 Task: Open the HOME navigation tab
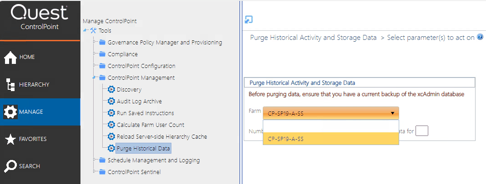pyautogui.click(x=40, y=57)
